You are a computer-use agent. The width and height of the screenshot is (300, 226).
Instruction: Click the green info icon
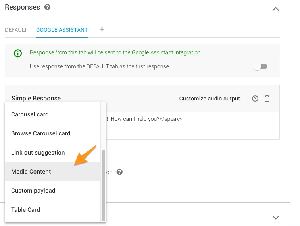pyautogui.click(x=18, y=53)
